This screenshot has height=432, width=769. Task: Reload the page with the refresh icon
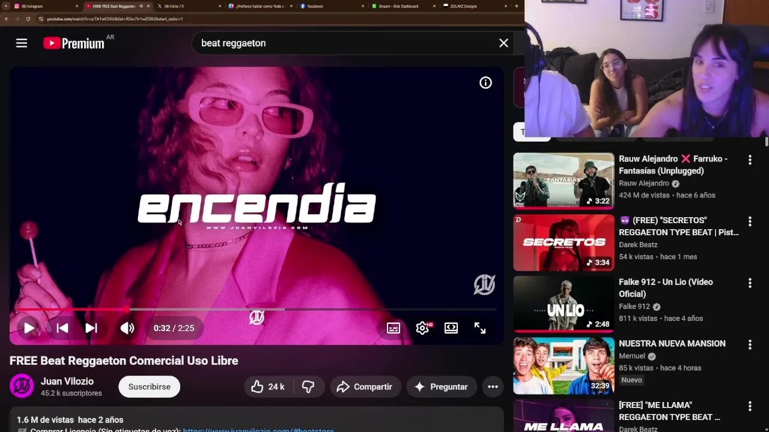[28, 19]
